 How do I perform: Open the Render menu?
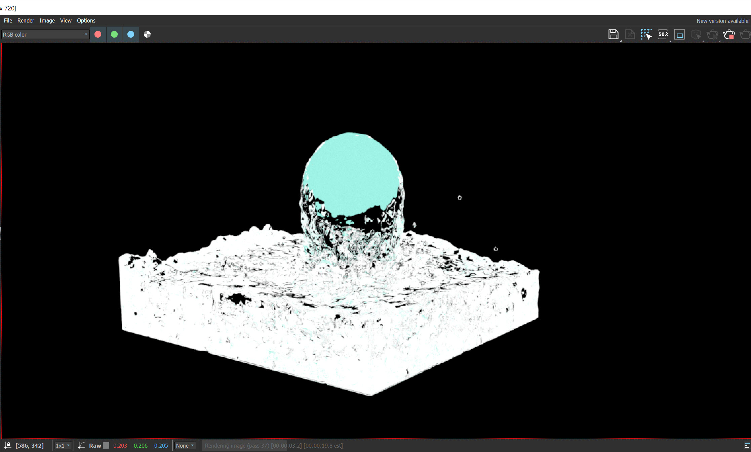(x=26, y=20)
